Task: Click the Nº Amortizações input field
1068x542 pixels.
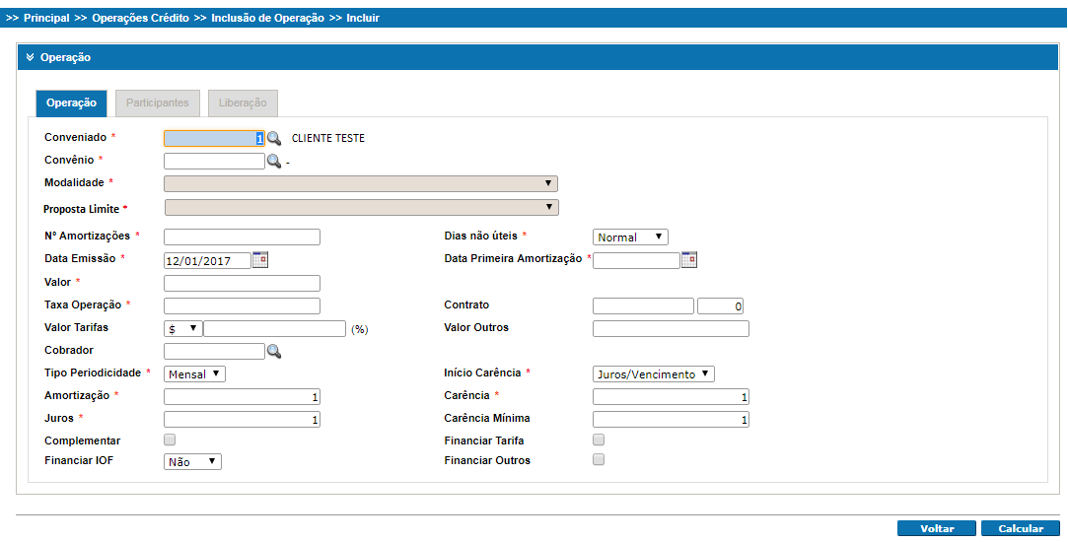Action: (x=242, y=237)
